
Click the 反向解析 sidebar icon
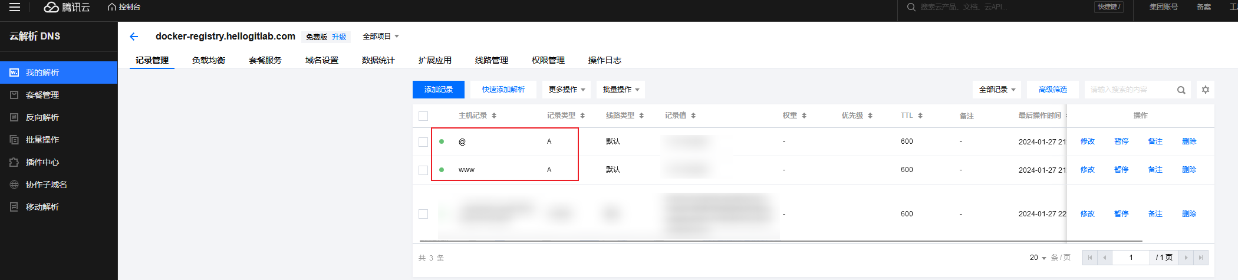pos(14,117)
